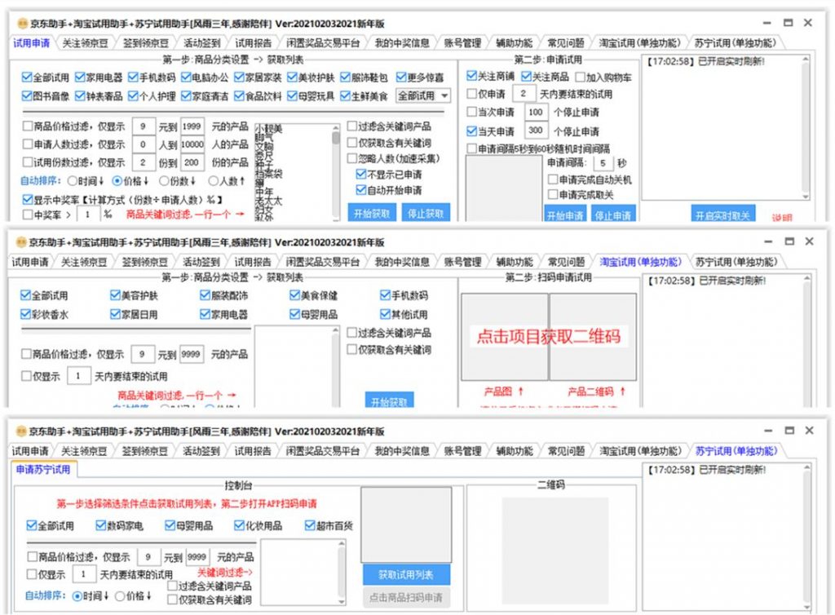
Task: Uncheck the 生鲜美食 checkbox
Action: 346,96
